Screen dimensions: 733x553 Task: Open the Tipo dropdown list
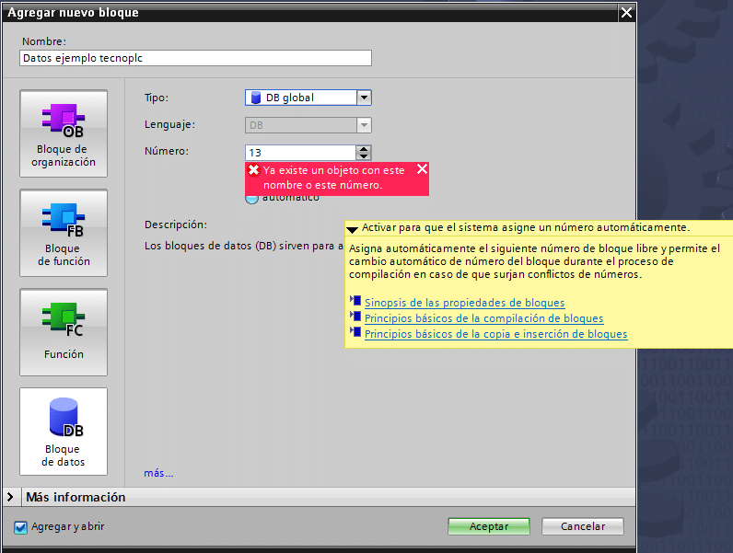pyautogui.click(x=364, y=98)
